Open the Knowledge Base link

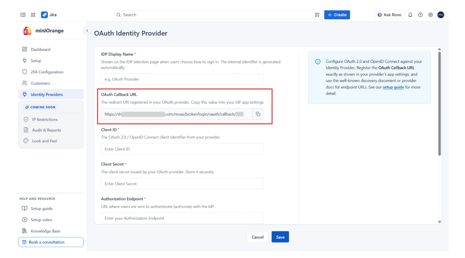51,231
